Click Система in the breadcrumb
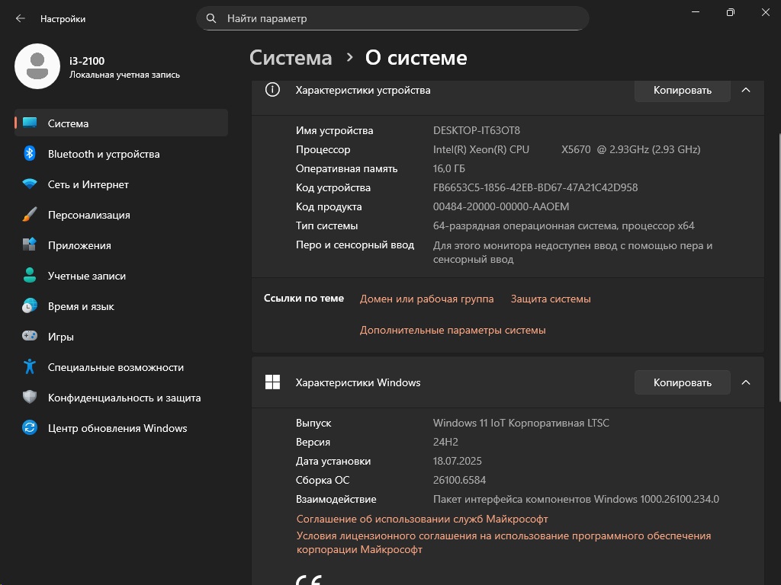781x585 pixels. 291,58
